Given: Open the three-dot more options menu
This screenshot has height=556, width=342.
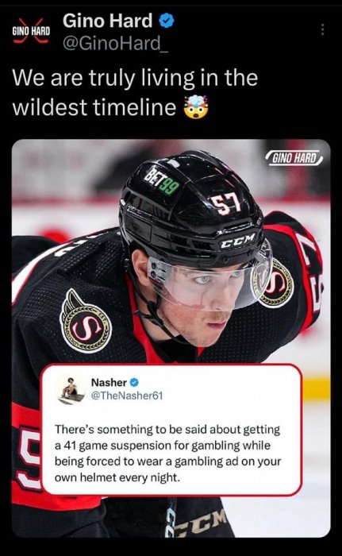Looking at the screenshot, I should [322, 30].
